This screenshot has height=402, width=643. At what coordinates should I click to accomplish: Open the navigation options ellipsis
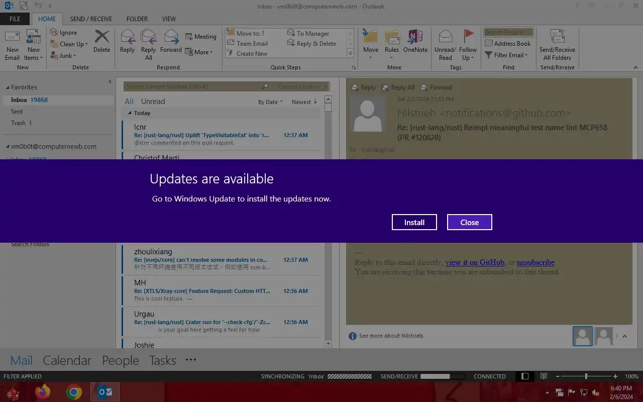click(190, 360)
